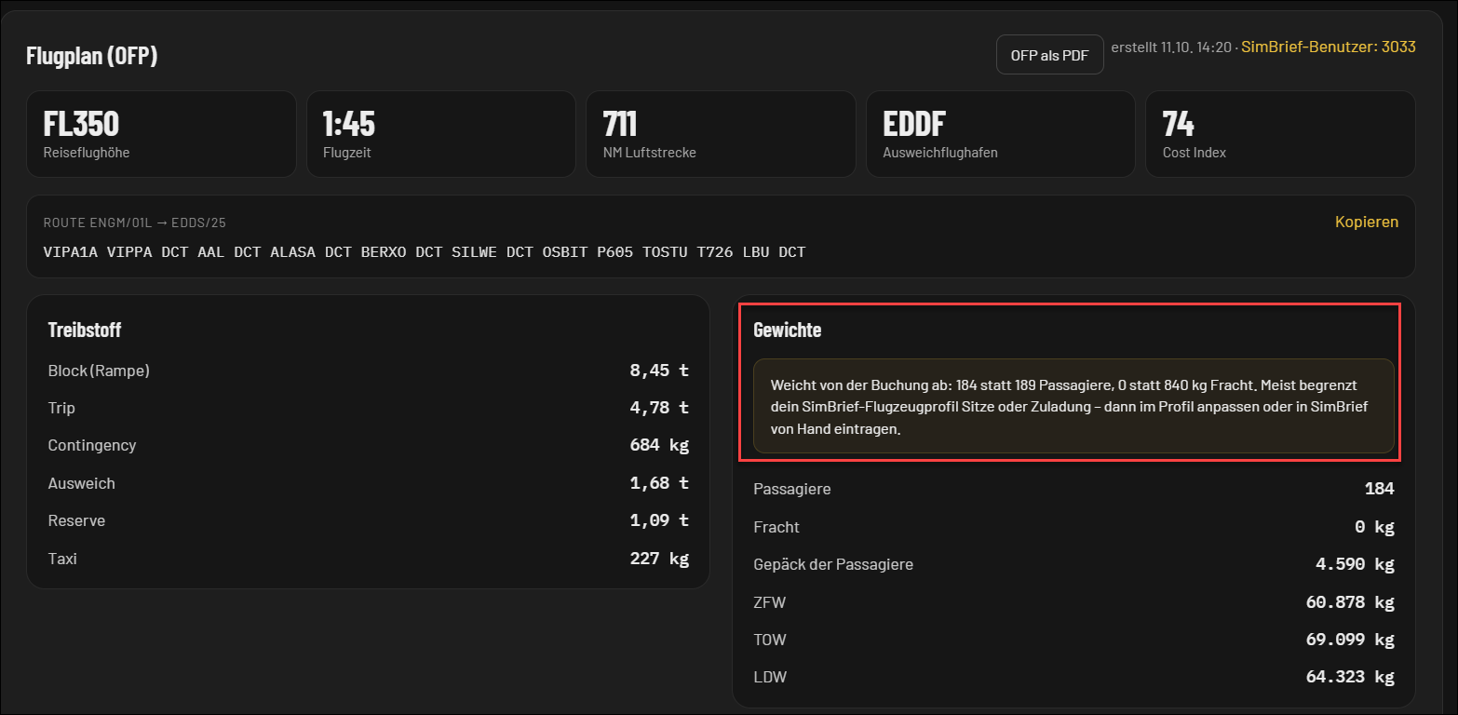The image size is (1458, 715).
Task: Click the "Treibstoff" section heading
Action: coord(85,330)
